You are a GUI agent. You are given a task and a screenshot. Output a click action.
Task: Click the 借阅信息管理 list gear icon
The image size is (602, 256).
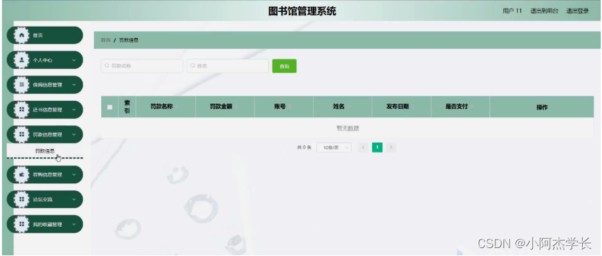(21, 85)
